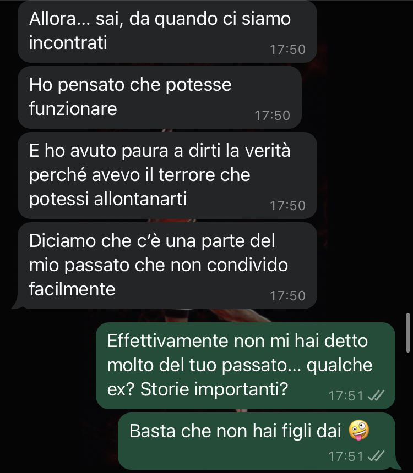Viewport: 413px width, 473px height.
Task: Select the 'Ho pensato che potesse funzionare' message
Action: pos(160,97)
